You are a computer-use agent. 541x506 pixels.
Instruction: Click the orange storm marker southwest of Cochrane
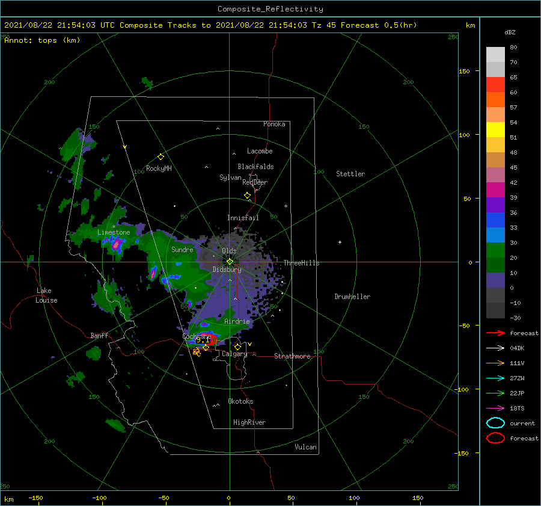pos(197,352)
